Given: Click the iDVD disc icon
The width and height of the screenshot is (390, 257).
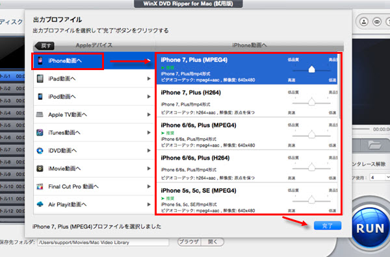Looking at the screenshot, I should (40, 151).
